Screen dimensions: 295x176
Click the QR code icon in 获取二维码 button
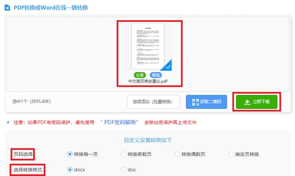195,102
